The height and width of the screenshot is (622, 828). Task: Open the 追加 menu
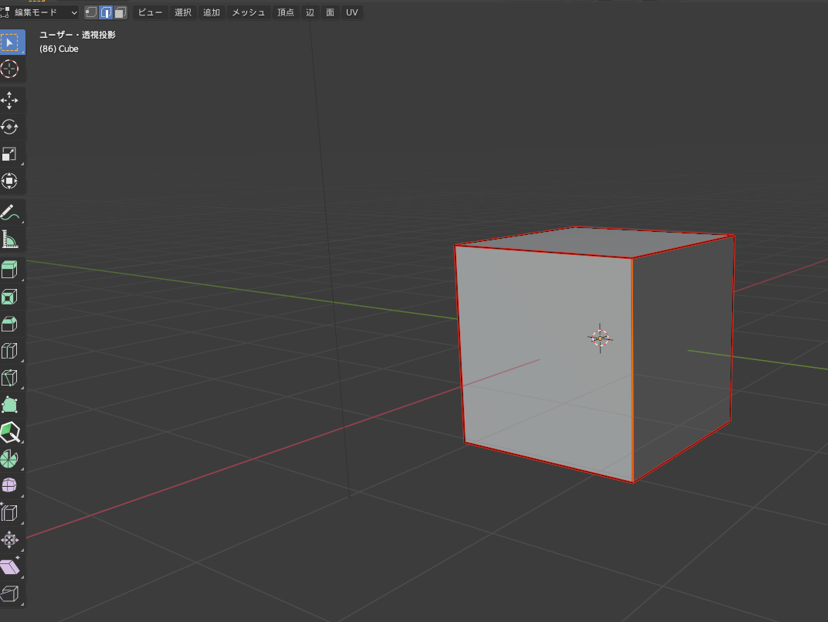coord(211,12)
